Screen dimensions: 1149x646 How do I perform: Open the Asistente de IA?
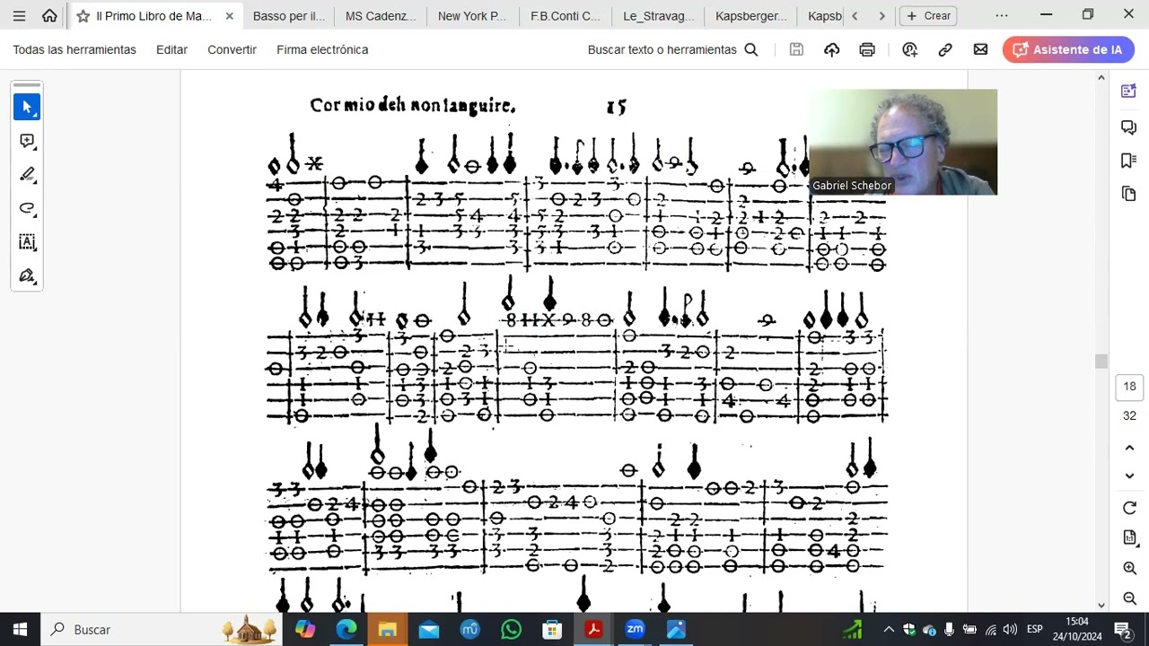point(1068,49)
